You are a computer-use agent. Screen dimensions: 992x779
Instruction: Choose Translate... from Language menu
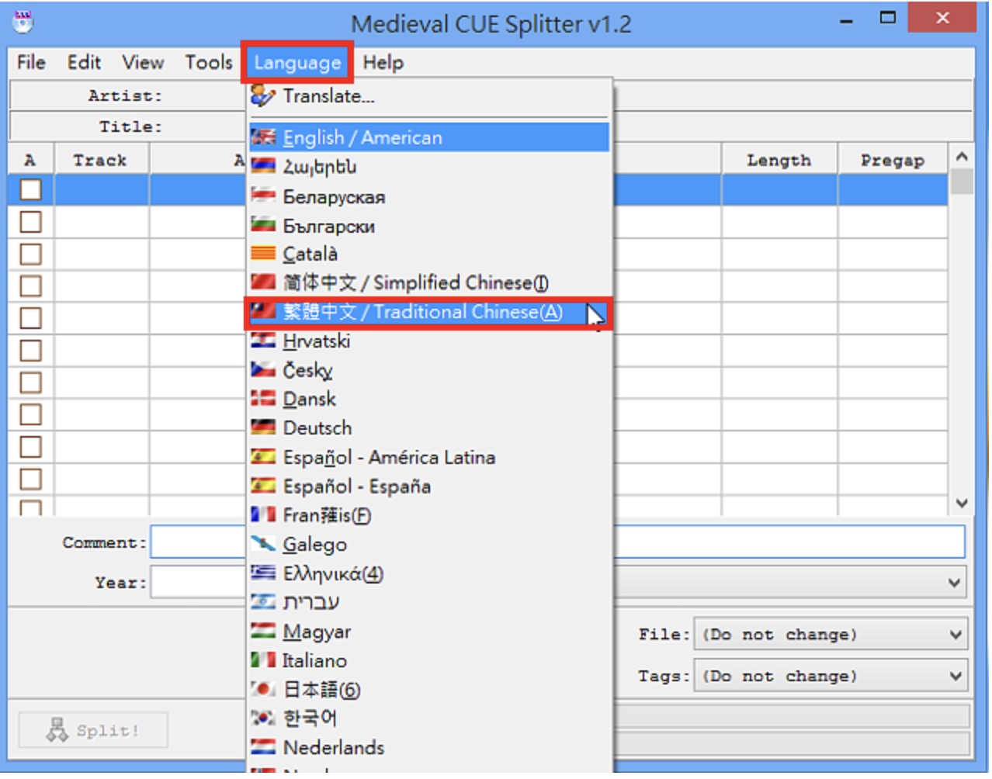coord(429,96)
